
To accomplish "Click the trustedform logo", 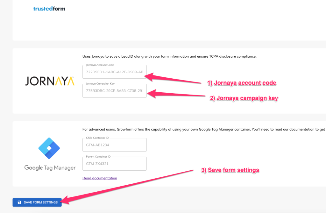I will 49,9.
